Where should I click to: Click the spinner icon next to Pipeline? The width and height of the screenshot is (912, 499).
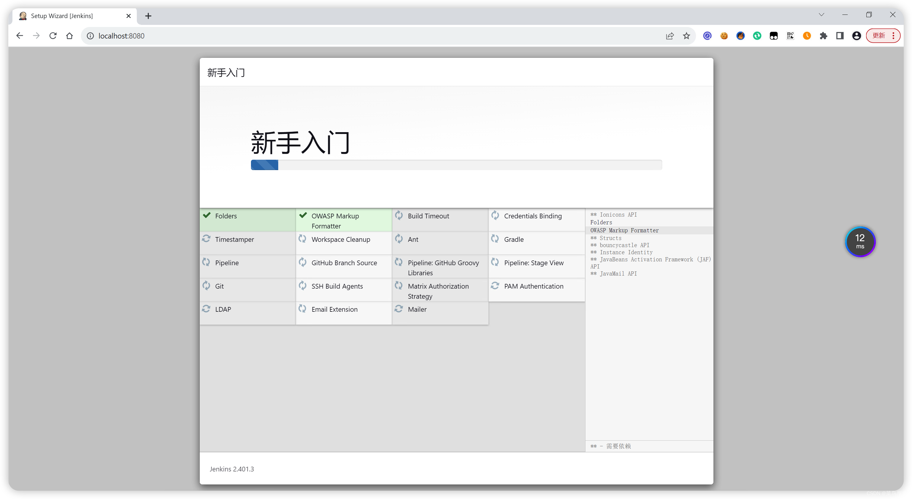click(206, 262)
